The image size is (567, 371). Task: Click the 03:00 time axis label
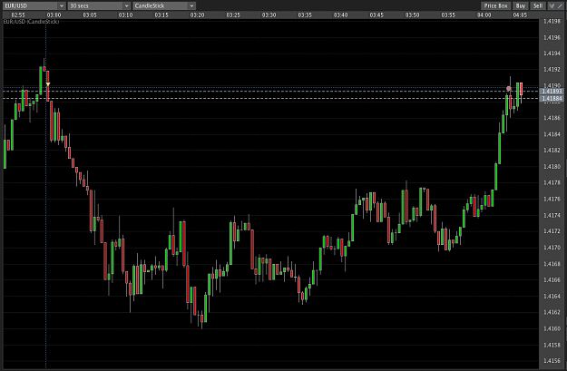[54, 15]
